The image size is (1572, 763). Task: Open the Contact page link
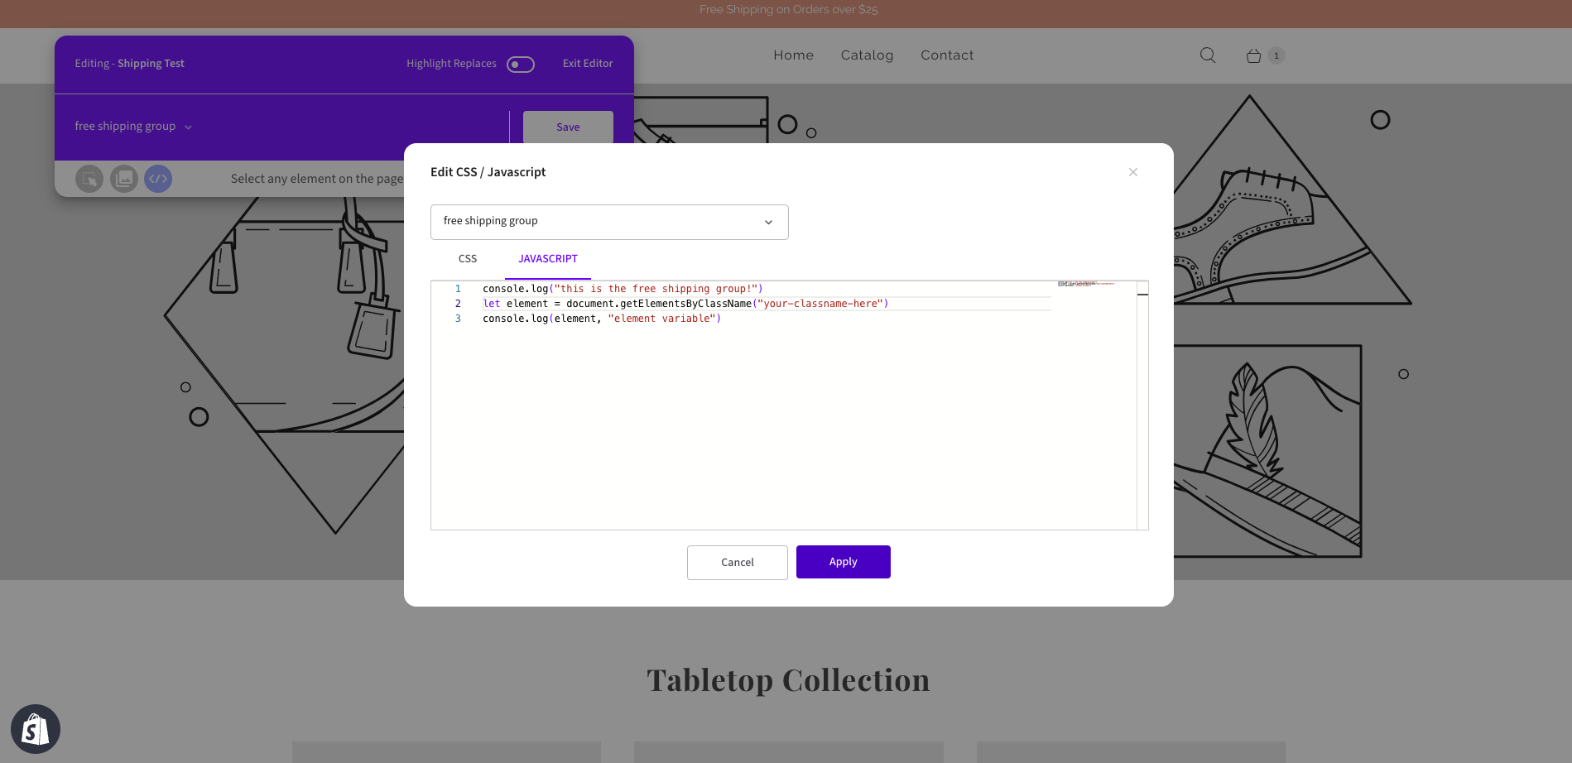pyautogui.click(x=947, y=55)
